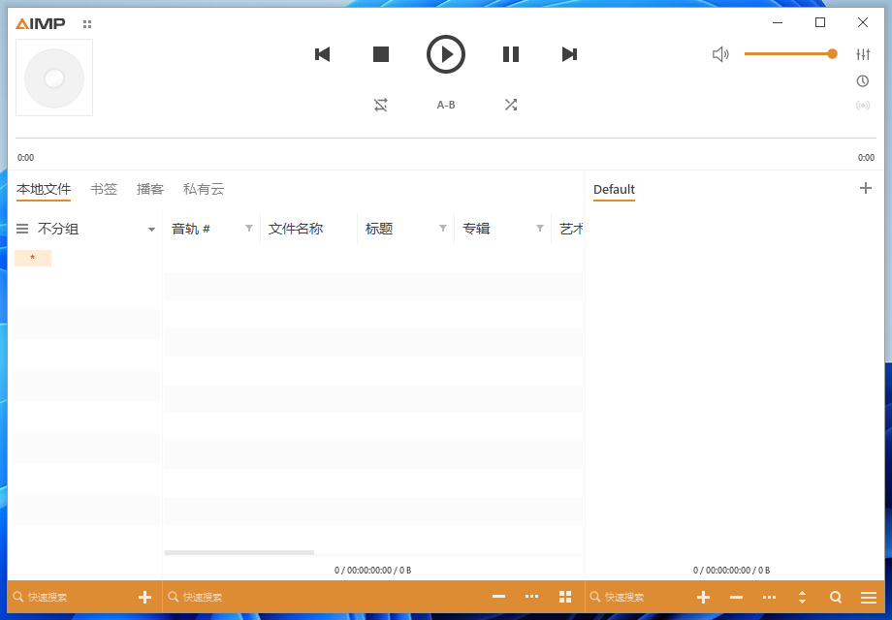Switch library to grid view icon
Viewport: 892px width, 620px height.
pos(565,597)
